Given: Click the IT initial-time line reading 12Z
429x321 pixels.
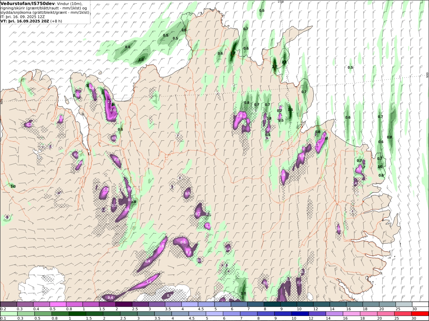Looking at the screenshot, I should pyautogui.click(x=23, y=16).
